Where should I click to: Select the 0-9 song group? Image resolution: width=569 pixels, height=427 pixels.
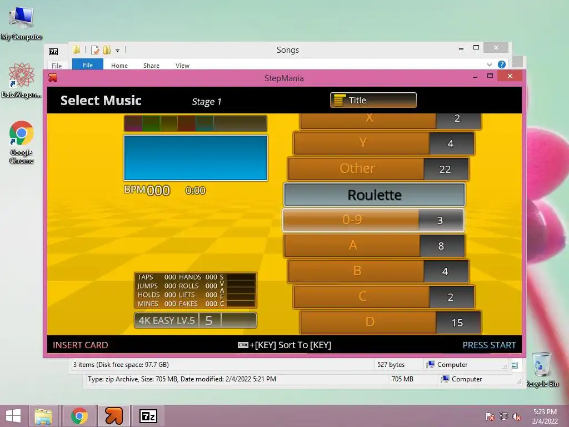373,220
